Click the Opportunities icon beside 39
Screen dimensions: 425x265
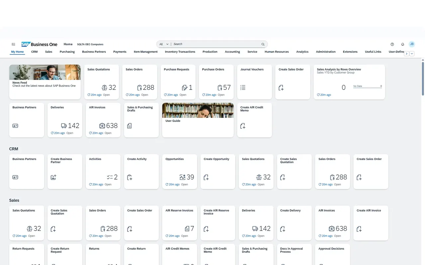(182, 177)
